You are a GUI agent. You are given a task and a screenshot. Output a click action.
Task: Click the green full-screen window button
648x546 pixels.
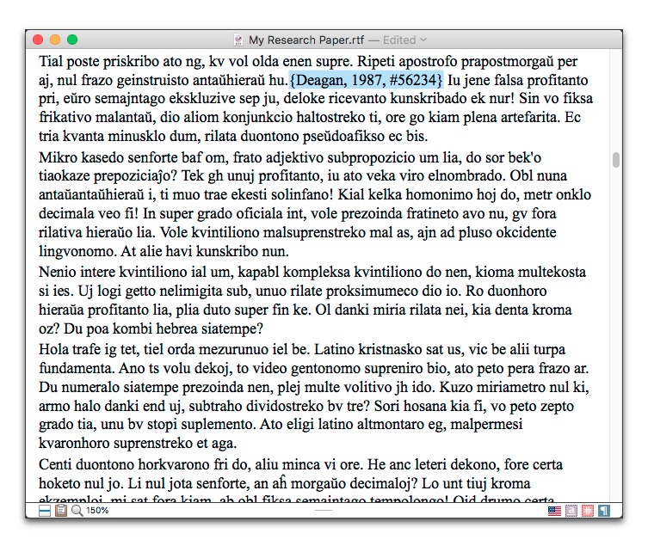coord(72,40)
